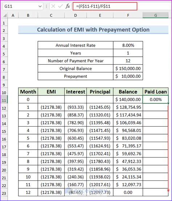Select the $ 140,000.00 balance cell
Screen dimensions: 172x201
pos(128,99)
